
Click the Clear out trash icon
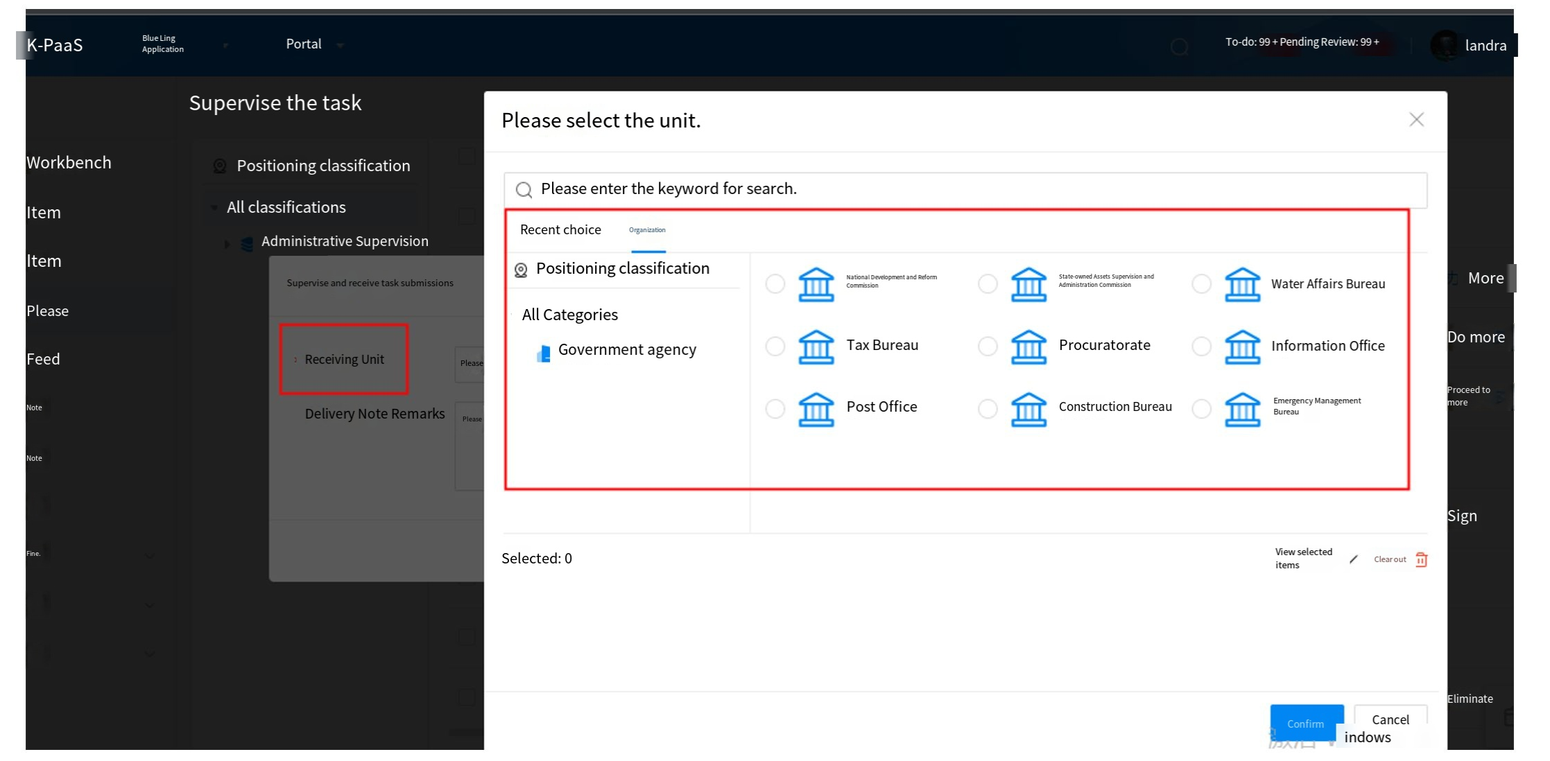1421,559
